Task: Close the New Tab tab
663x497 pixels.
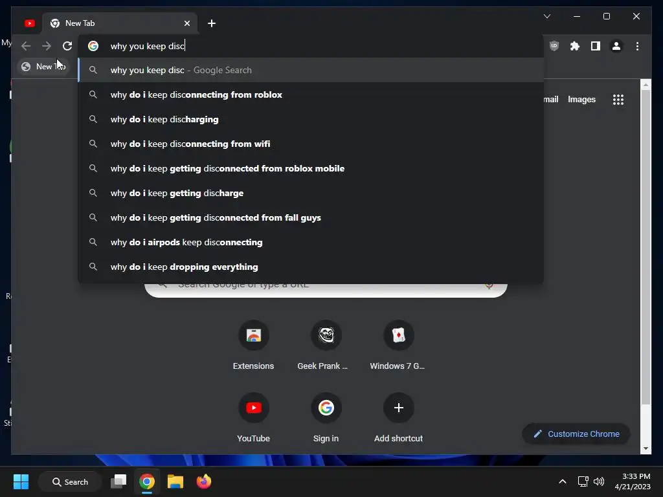Action: (x=187, y=23)
